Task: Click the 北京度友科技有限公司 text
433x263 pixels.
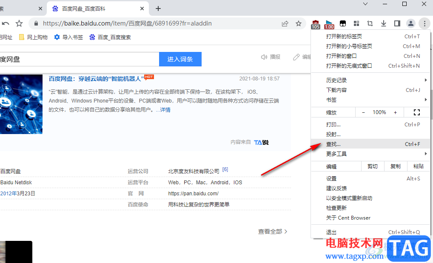Action: pyautogui.click(x=194, y=171)
